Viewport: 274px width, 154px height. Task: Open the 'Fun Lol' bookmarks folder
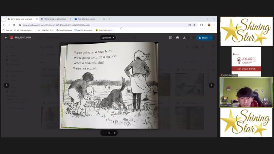(7, 30)
